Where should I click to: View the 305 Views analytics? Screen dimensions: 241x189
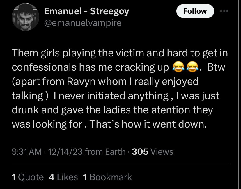click(x=153, y=152)
